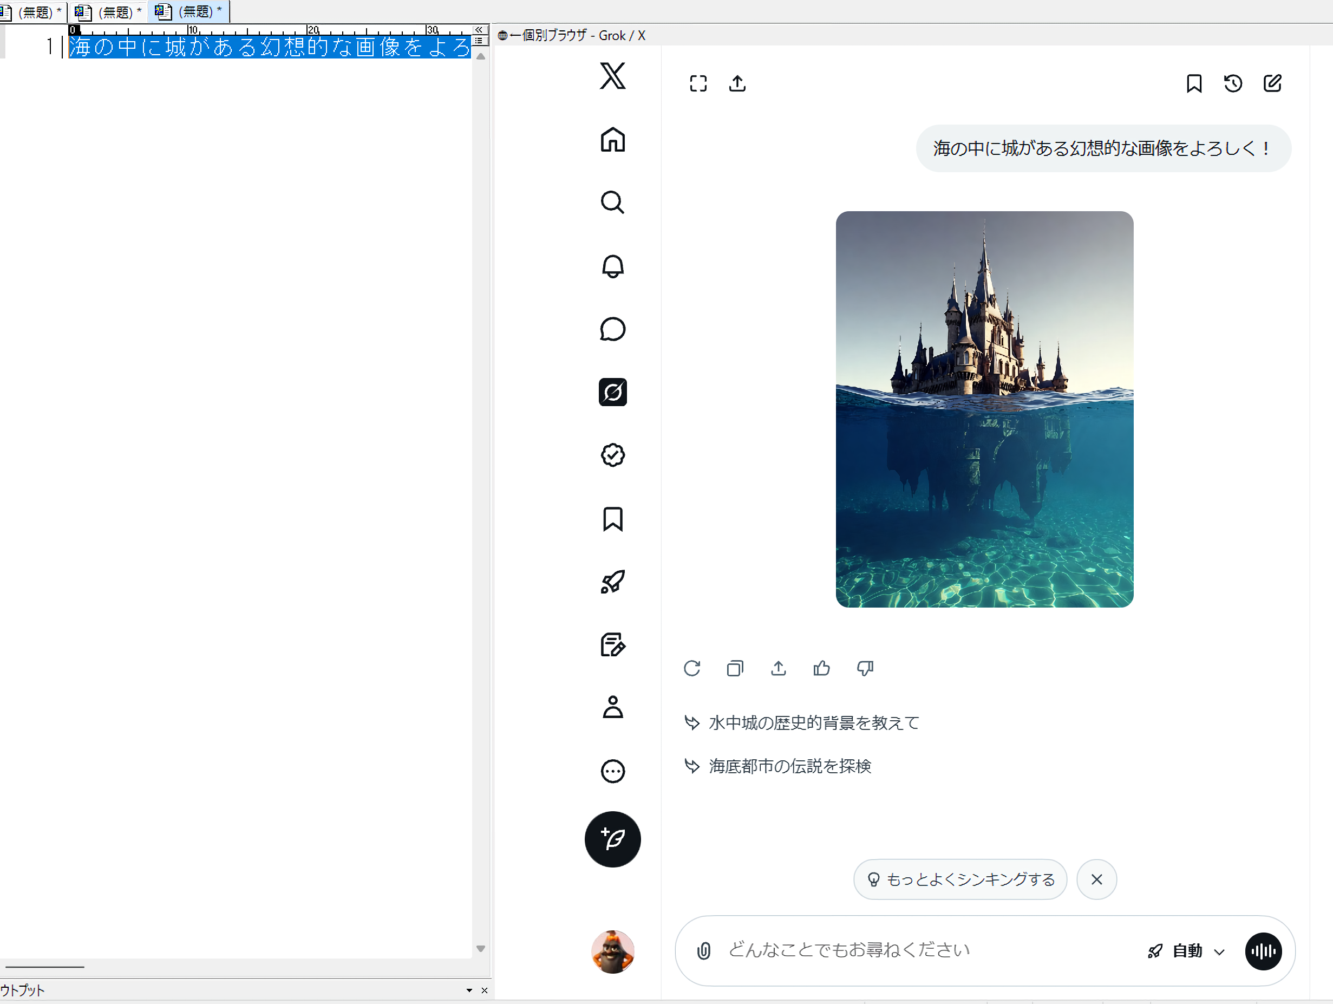Dislike the response with thumbs down
Screen dimensions: 1333x1004
[865, 668]
